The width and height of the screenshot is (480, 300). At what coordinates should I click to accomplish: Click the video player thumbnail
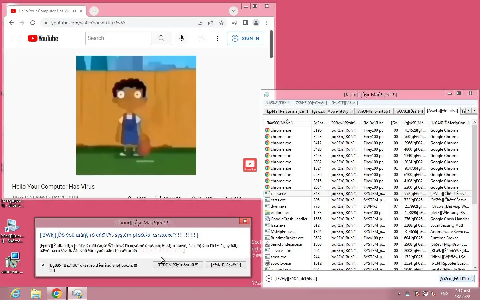click(x=136, y=115)
